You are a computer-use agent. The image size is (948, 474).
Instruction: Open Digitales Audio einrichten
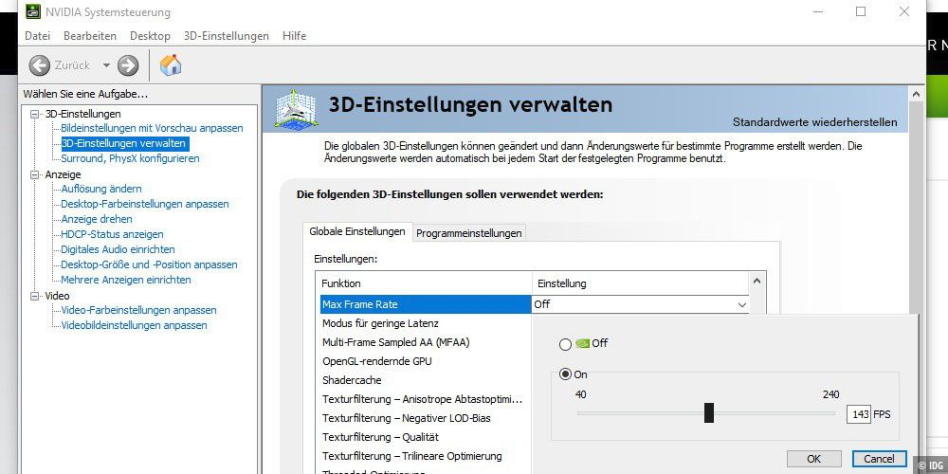(118, 249)
